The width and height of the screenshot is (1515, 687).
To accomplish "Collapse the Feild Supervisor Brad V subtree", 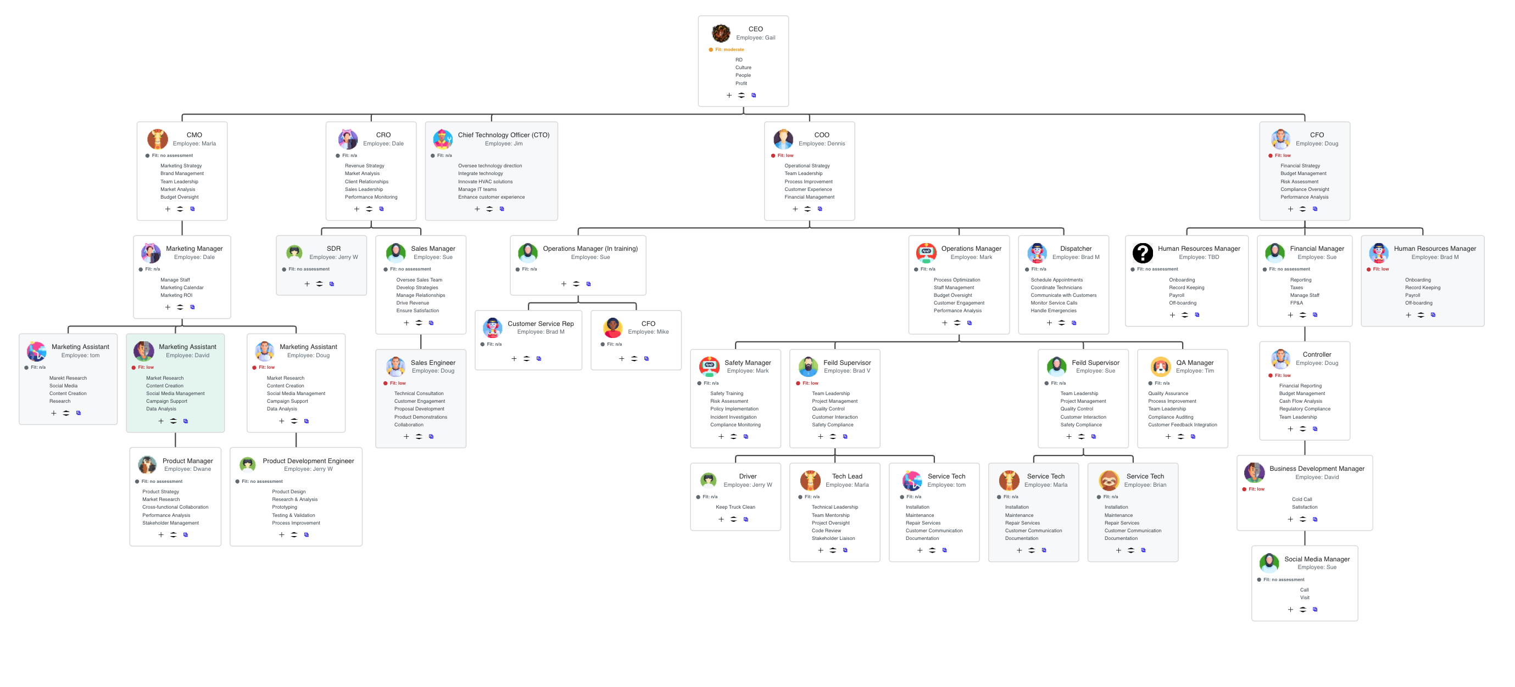I will point(833,436).
